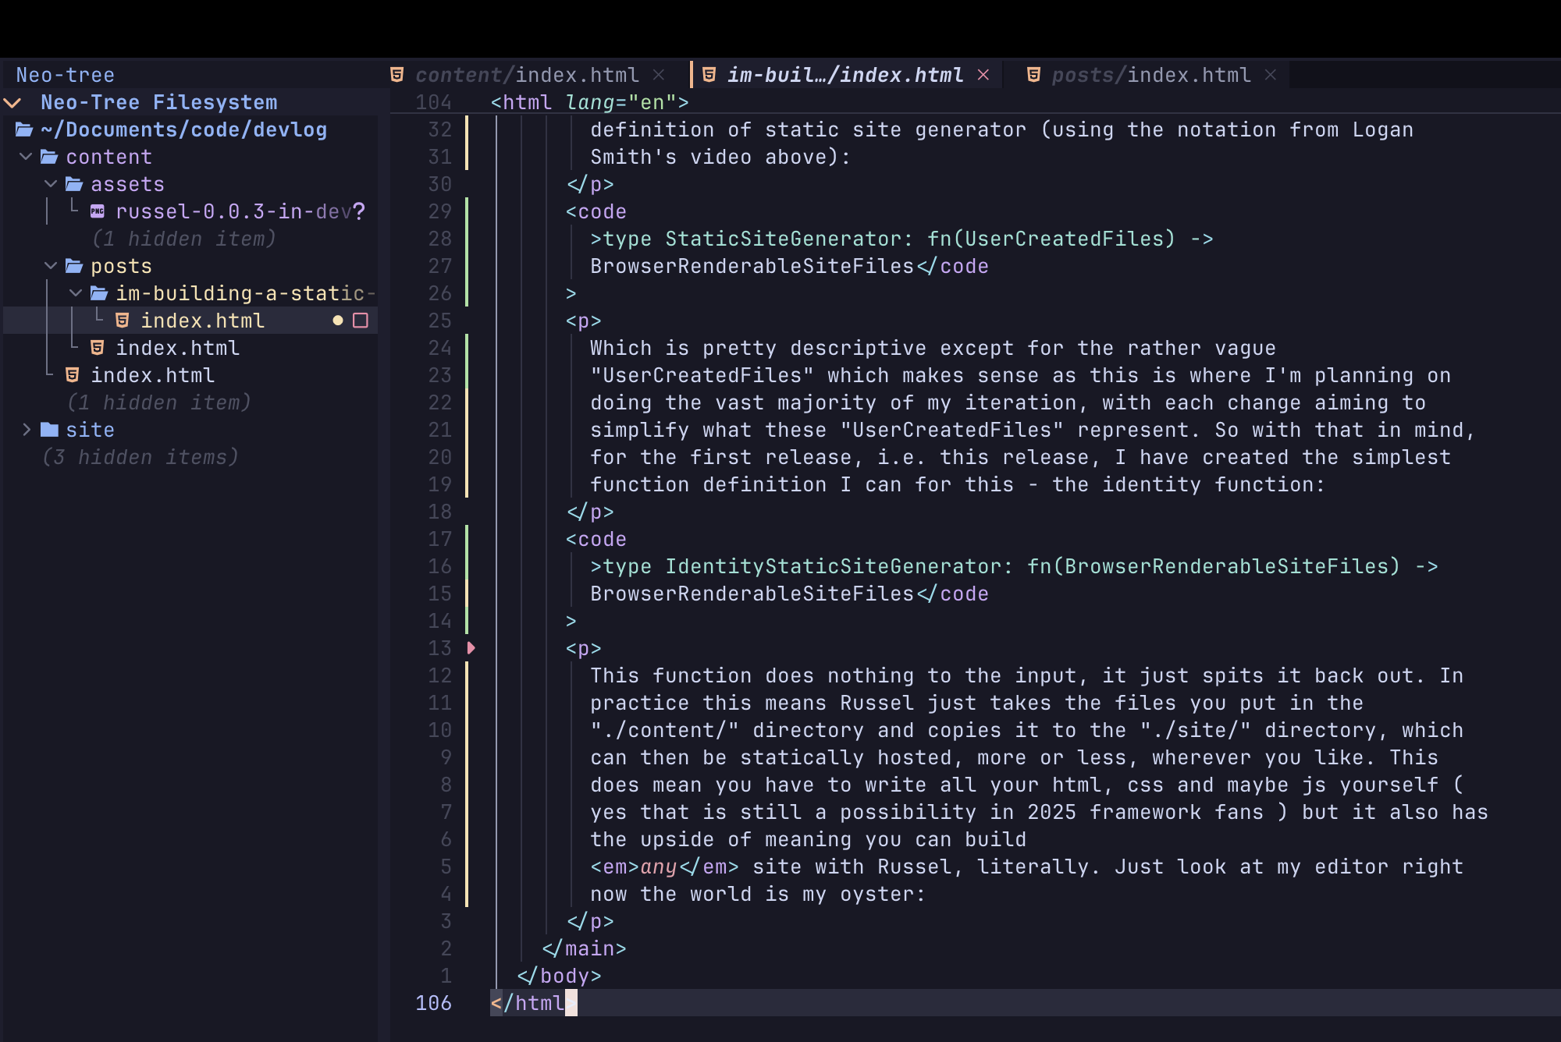Click the PNG file icon for russel-0.0.3-in-dev
Image resolution: width=1561 pixels, height=1042 pixels.
pyautogui.click(x=98, y=211)
